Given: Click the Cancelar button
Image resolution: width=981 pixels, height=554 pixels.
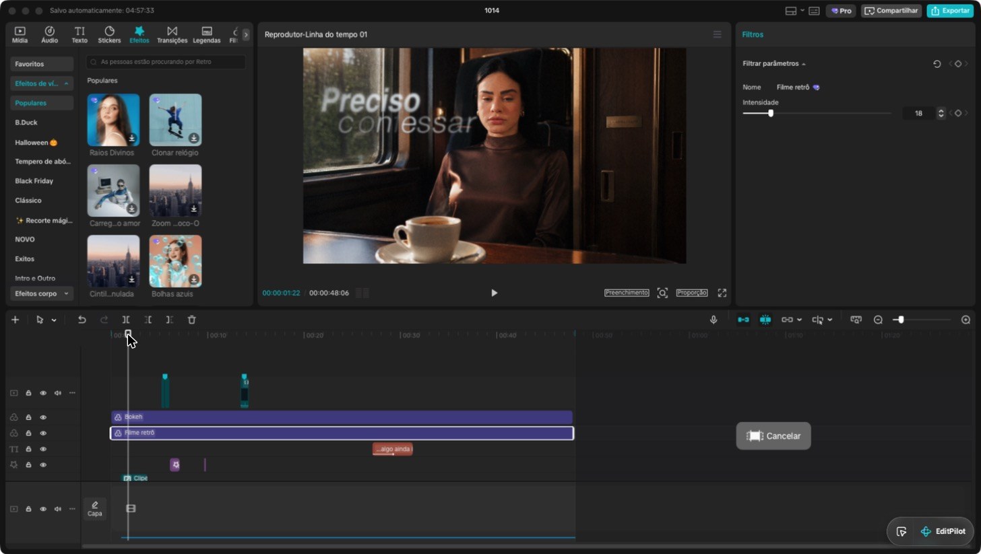Looking at the screenshot, I should (773, 436).
